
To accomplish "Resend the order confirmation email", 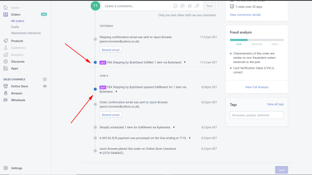I will pos(111,115).
